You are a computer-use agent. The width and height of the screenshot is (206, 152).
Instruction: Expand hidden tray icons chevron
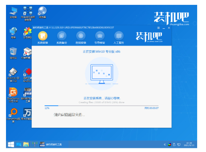[165, 145]
